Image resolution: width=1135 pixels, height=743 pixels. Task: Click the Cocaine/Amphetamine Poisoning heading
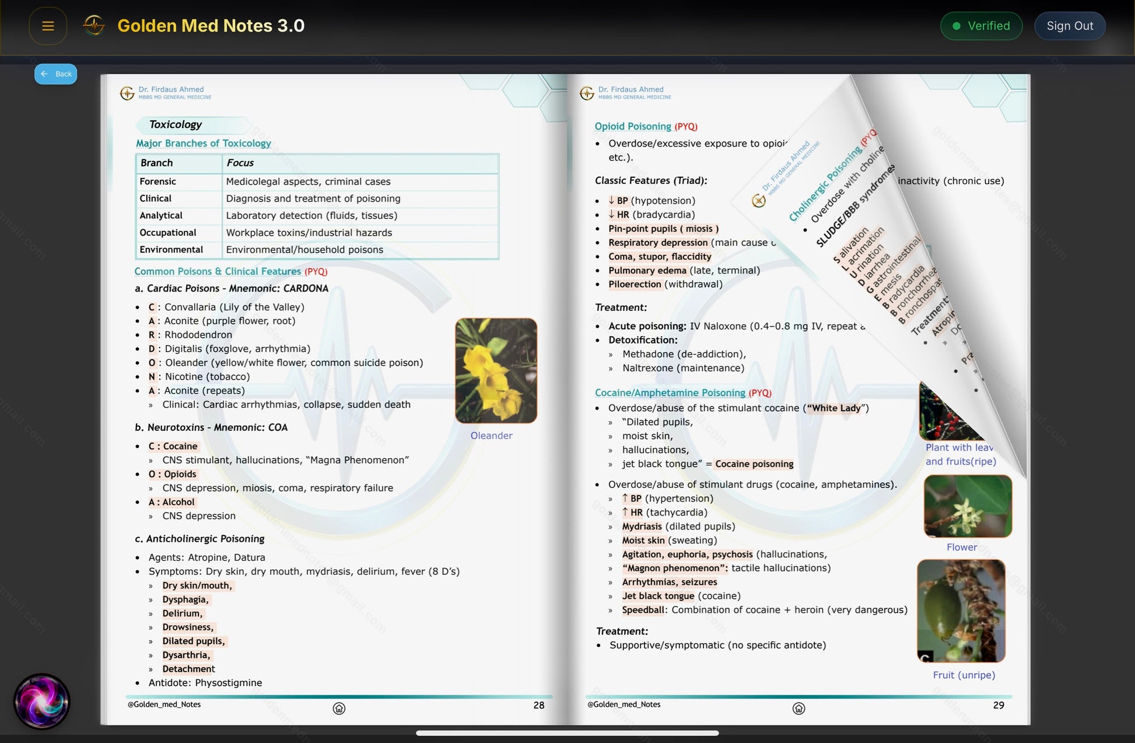click(x=670, y=393)
